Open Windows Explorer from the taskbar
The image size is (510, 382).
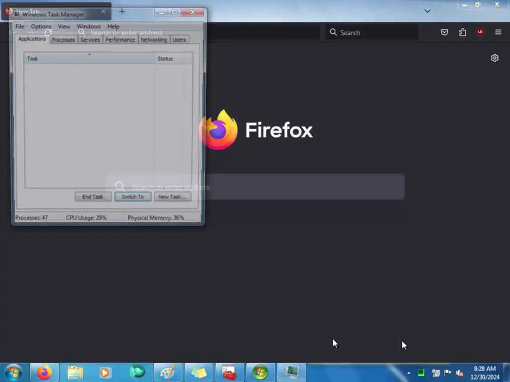76,373
